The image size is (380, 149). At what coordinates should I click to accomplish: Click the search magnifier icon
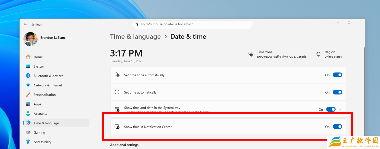click(136, 24)
